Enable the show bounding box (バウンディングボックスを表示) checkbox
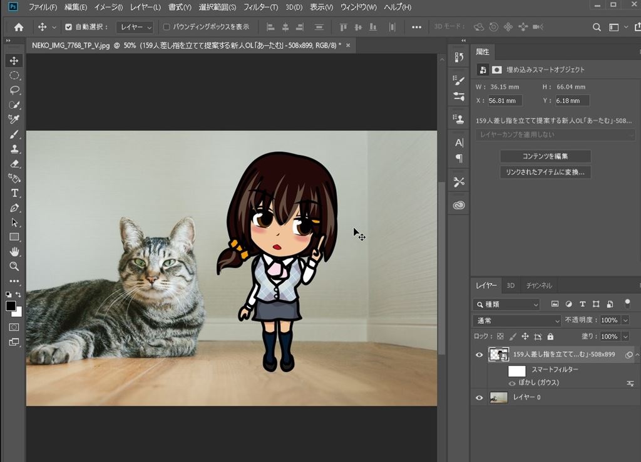Viewport: 641px width, 462px height. (x=167, y=28)
